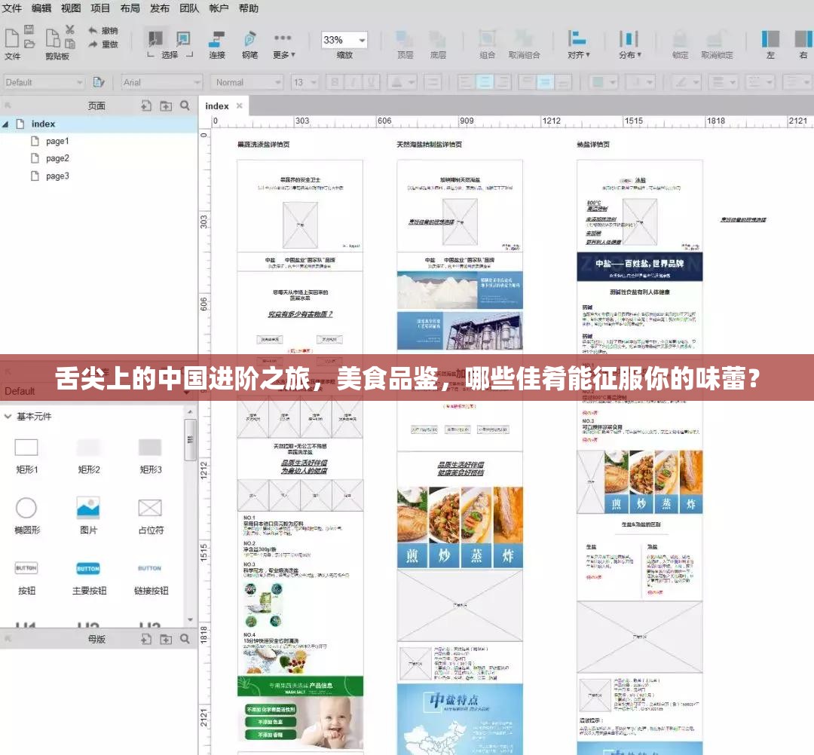
Task: Click search icon in 母版 panel
Action: click(x=185, y=639)
